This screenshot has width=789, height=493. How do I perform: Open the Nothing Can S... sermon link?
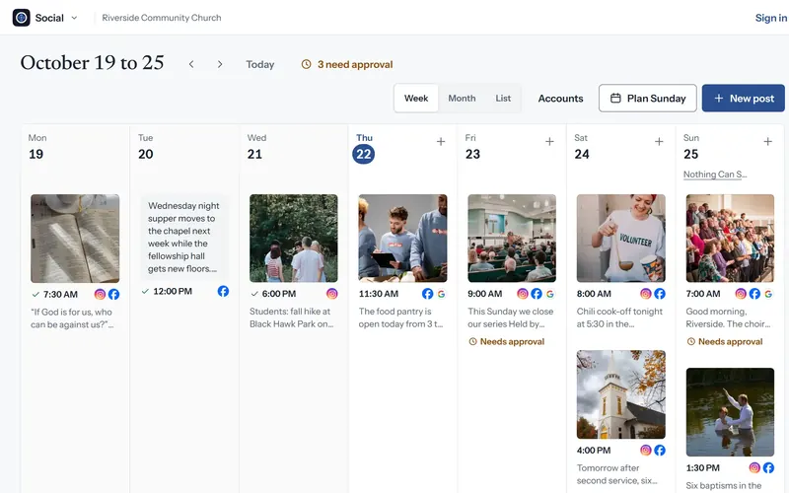714,175
